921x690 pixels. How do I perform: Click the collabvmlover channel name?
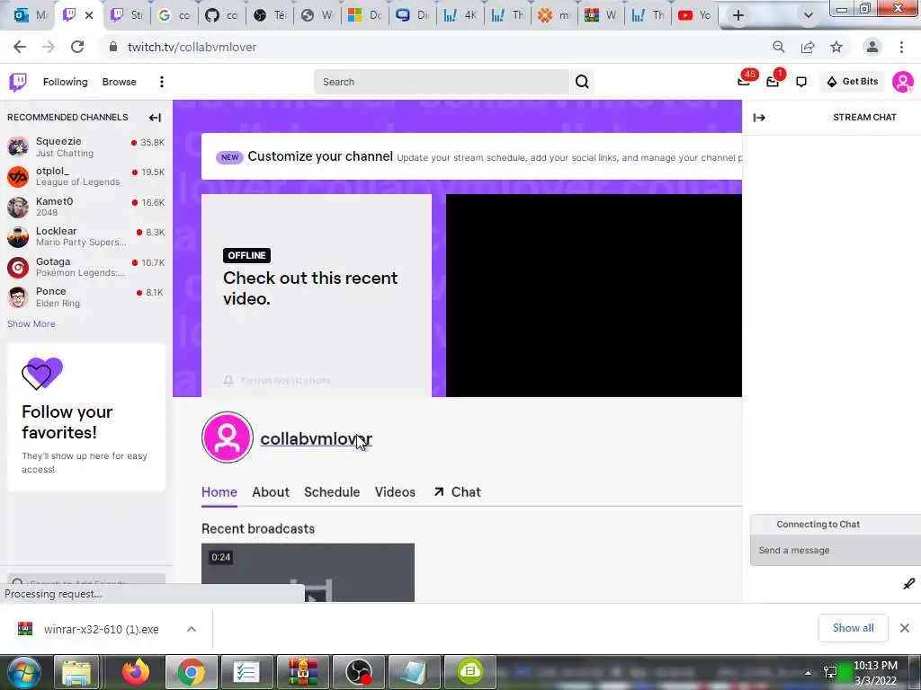tap(316, 438)
